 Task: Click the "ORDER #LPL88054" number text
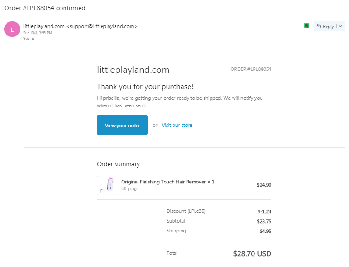[x=251, y=69]
